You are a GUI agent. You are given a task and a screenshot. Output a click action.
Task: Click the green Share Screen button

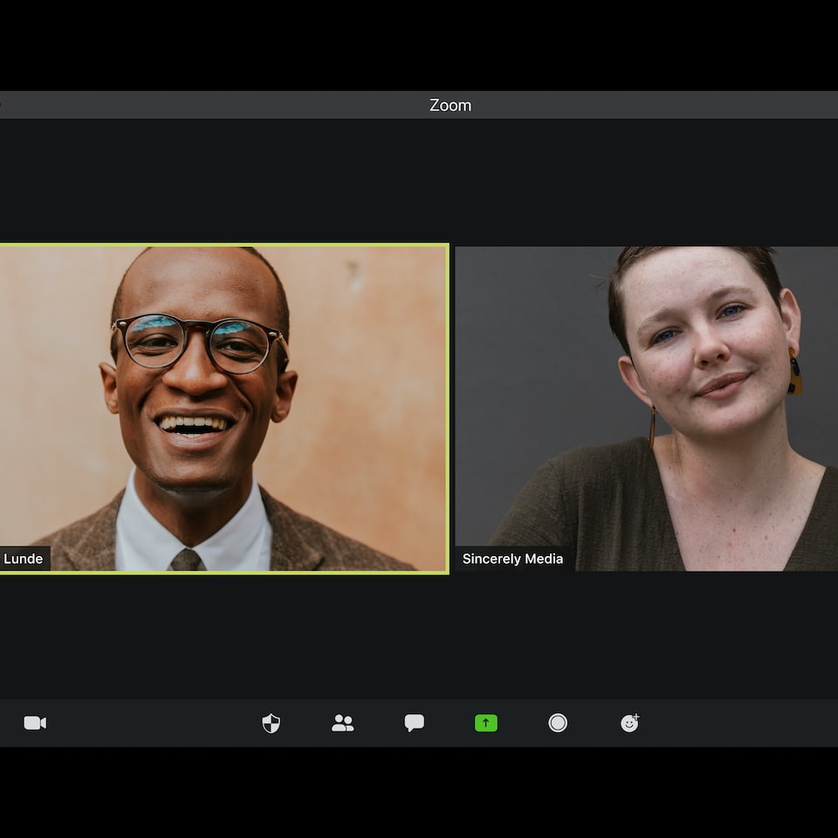(x=486, y=723)
